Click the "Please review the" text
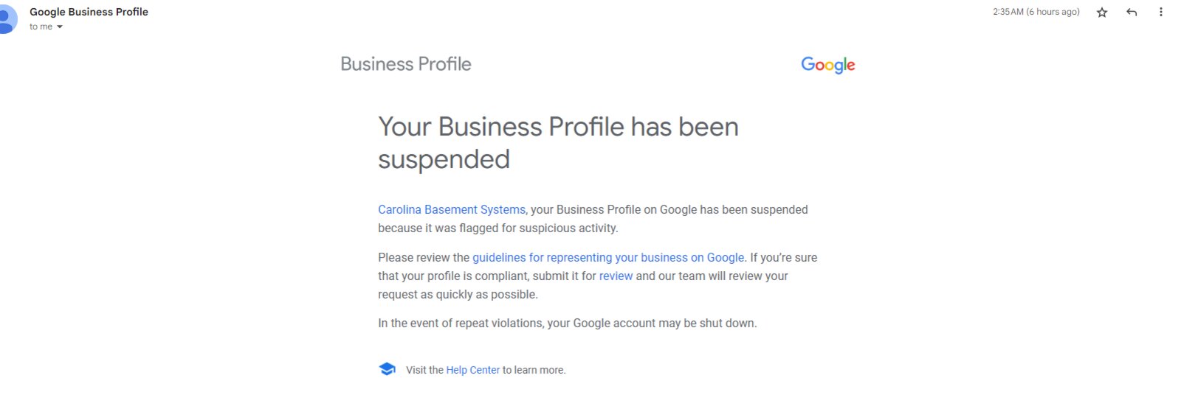 pyautogui.click(x=424, y=258)
